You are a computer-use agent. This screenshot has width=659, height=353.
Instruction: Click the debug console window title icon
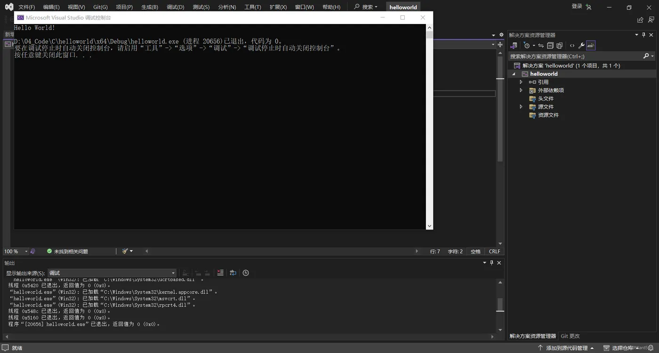[x=20, y=17]
